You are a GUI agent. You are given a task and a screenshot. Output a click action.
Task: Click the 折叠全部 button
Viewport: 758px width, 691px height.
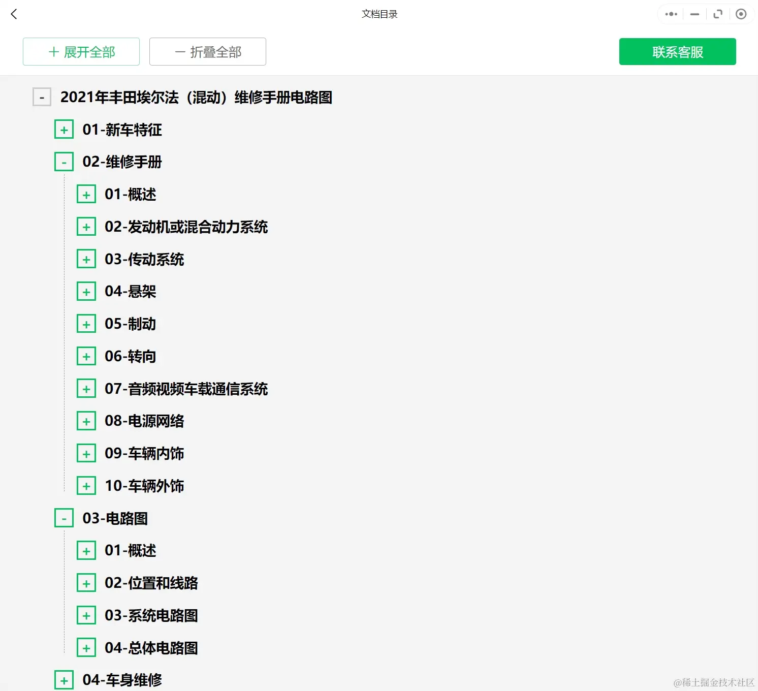point(207,51)
